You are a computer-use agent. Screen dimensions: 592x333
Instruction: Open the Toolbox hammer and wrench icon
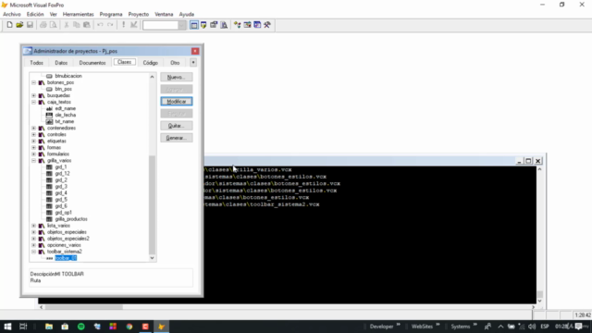coord(267,25)
